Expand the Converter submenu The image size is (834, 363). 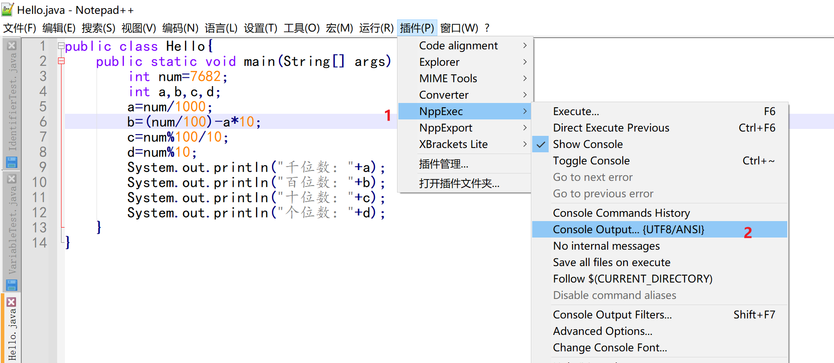click(465, 95)
